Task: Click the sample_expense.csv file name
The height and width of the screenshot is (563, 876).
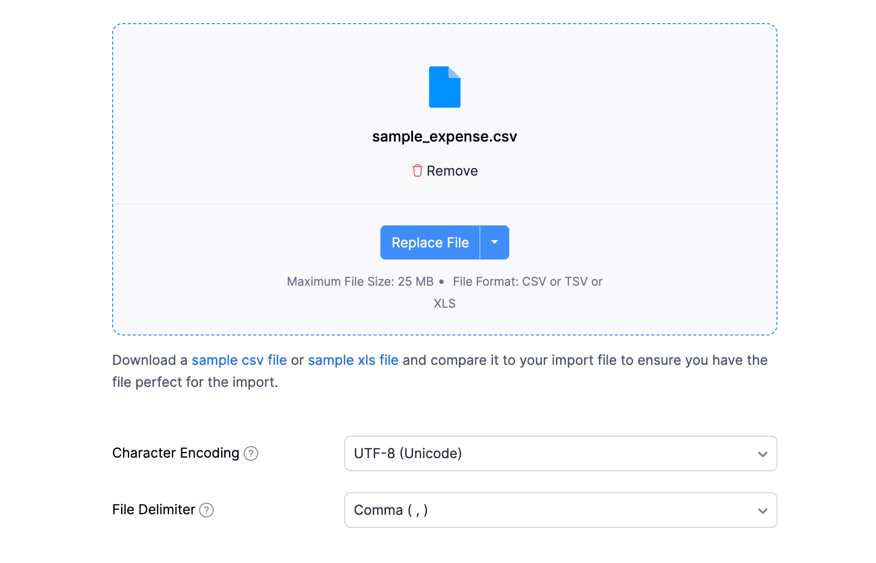Action: [x=444, y=136]
